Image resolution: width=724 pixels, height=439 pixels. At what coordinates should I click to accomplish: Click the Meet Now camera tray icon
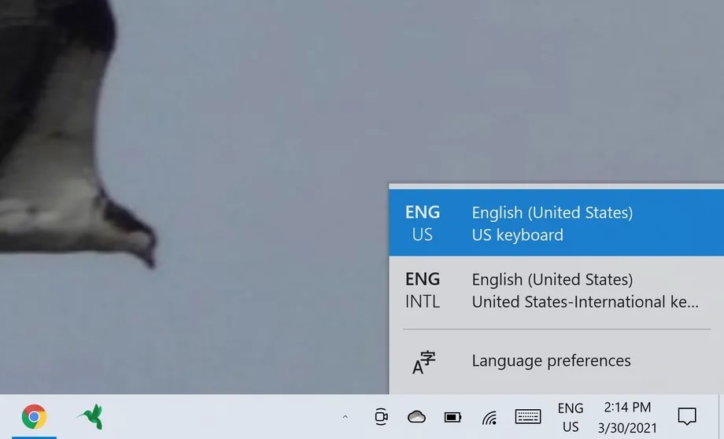coord(381,417)
